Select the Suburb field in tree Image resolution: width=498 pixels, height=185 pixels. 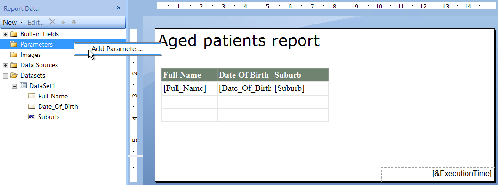point(48,117)
